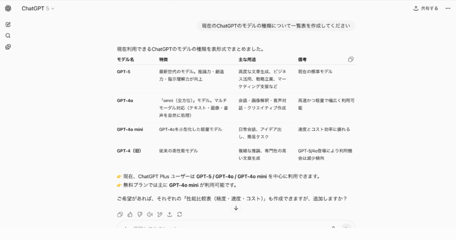This screenshot has height=240, width=456.
Task: Click the 備考 column header
Action: click(x=302, y=59)
